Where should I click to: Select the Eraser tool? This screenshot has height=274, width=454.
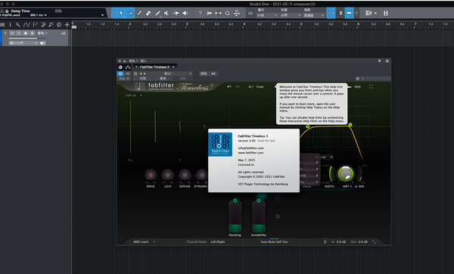coord(148,13)
